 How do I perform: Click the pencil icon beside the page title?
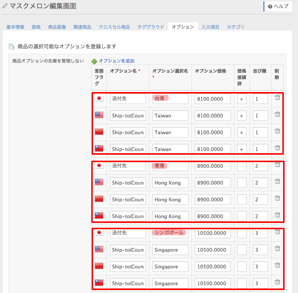[x=5, y=6]
